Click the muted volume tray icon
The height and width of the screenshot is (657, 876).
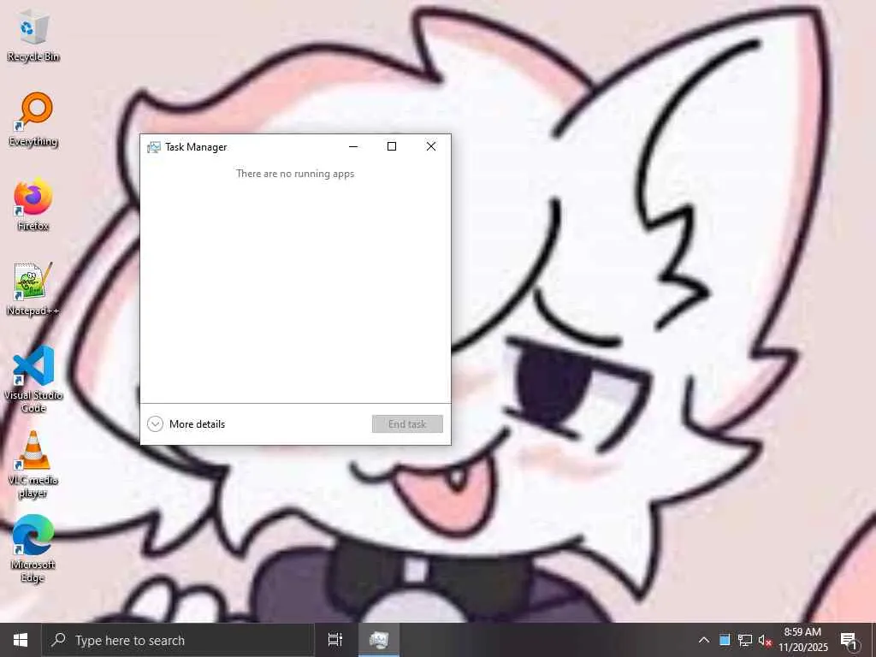pos(765,640)
